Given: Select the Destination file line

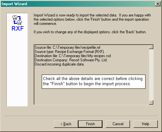Looking at the screenshot, I should (x=73, y=56).
